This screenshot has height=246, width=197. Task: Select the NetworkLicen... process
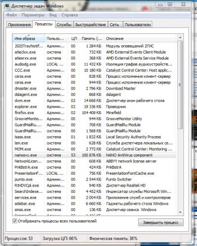coord(94,161)
